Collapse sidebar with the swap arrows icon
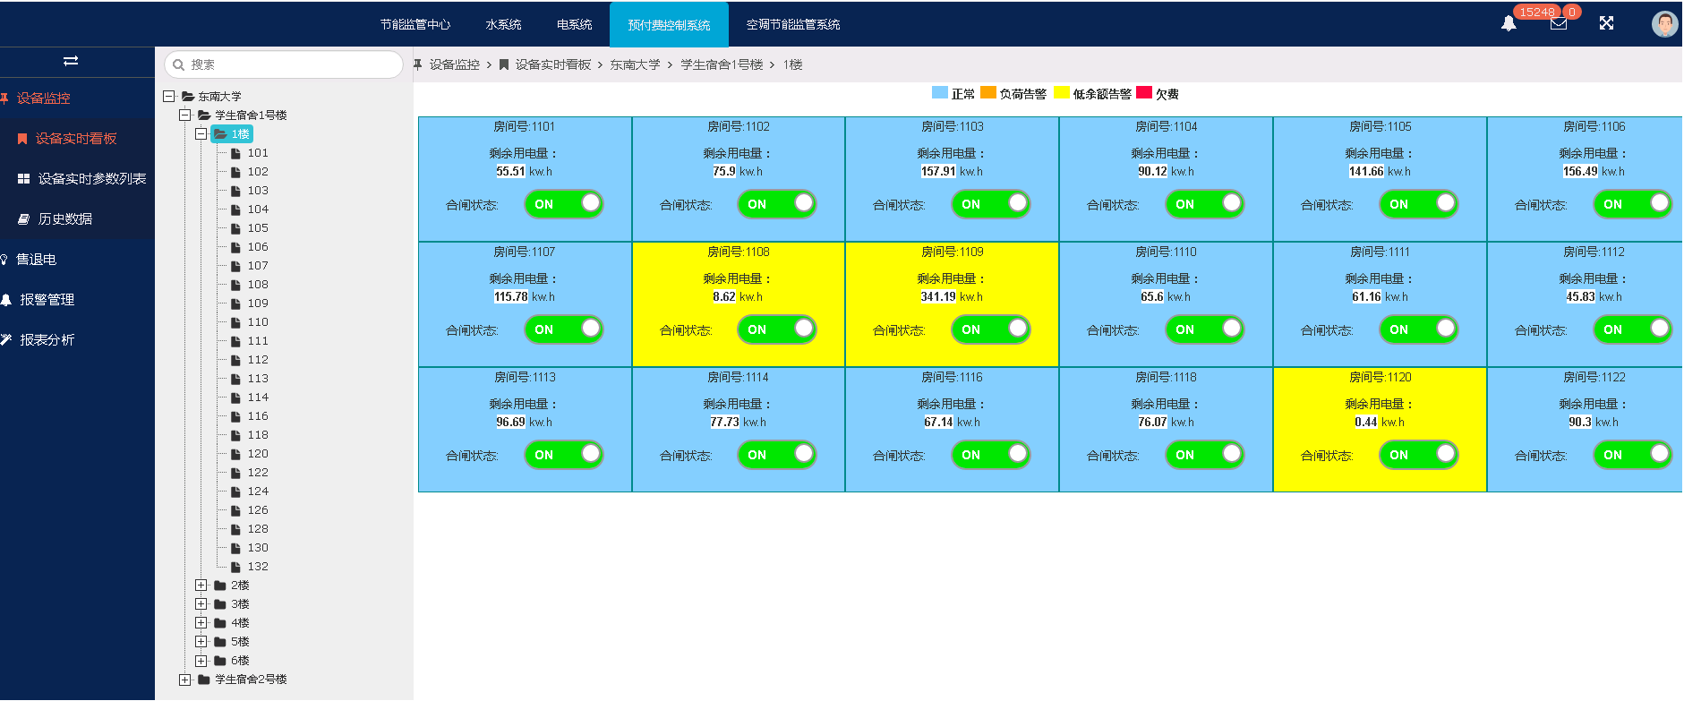 (x=71, y=61)
